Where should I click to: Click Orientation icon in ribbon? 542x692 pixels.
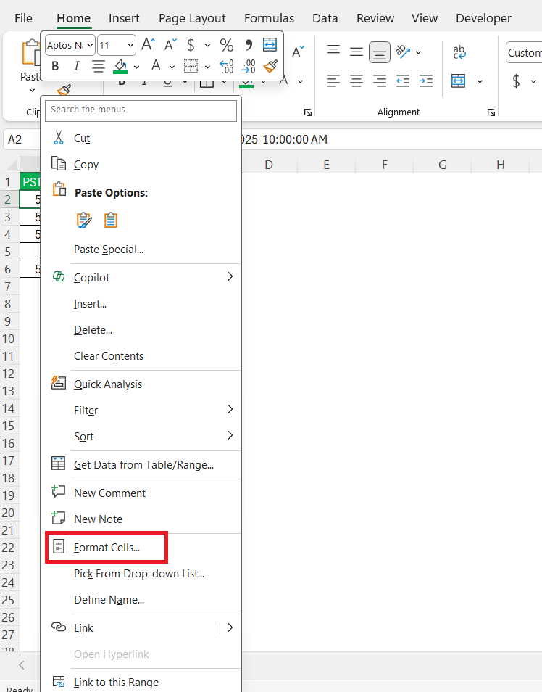(x=403, y=52)
